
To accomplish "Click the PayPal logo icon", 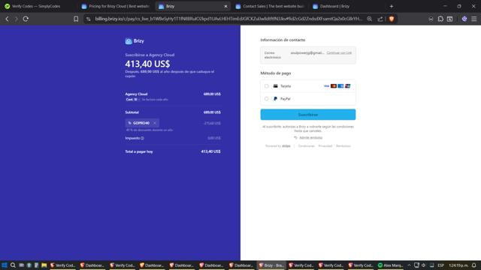I will (x=276, y=99).
